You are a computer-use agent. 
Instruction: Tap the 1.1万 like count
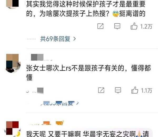[146, 90]
